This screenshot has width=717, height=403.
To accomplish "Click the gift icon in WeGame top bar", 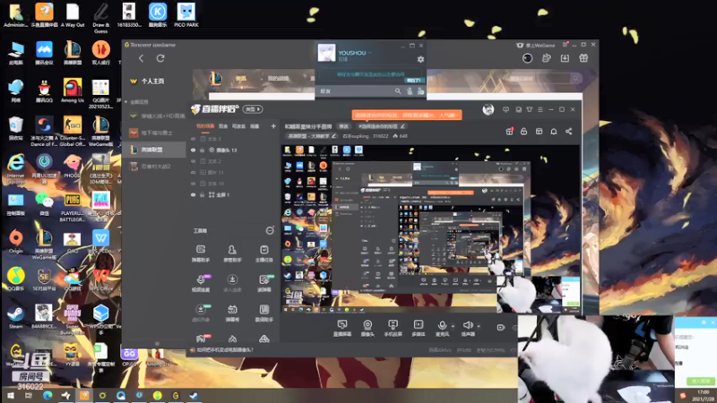I will click(x=583, y=58).
